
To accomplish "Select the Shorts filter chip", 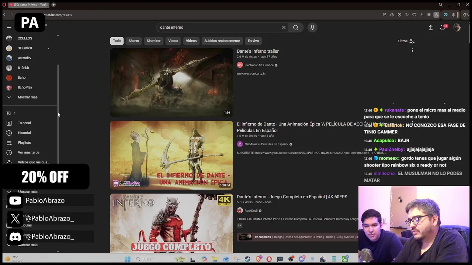I will 133,41.
